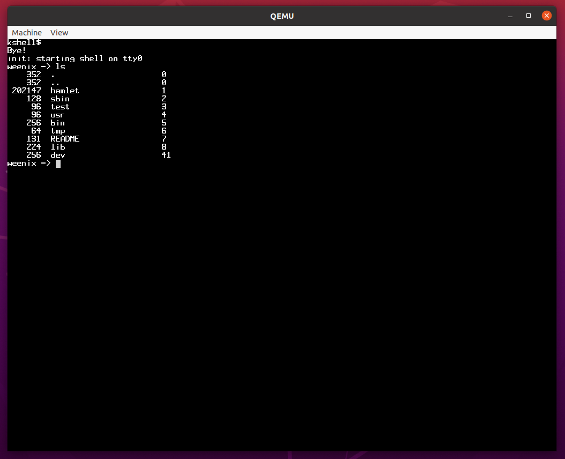Click the test directory entry
Viewport: 565px width, 459px height.
[x=60, y=107]
